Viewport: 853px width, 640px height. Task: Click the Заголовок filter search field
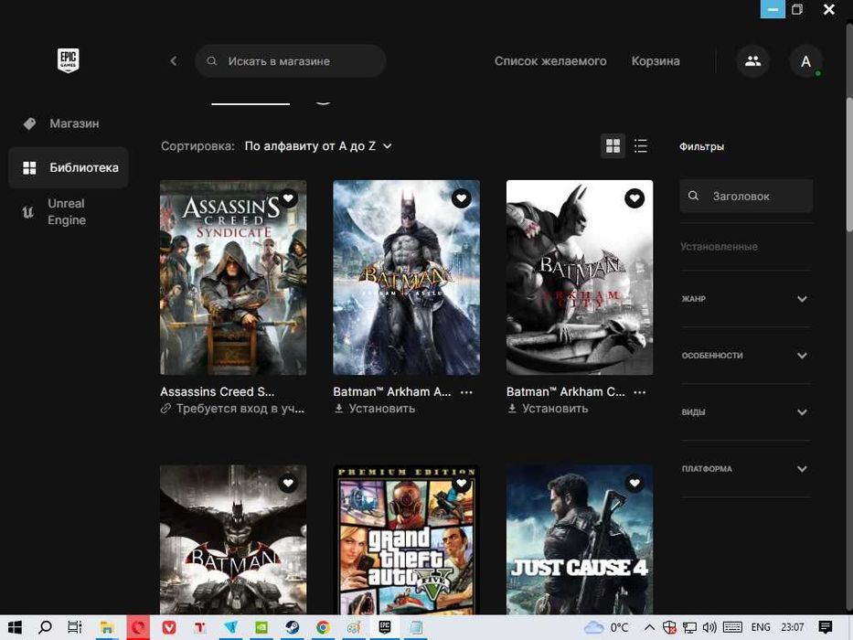(746, 196)
